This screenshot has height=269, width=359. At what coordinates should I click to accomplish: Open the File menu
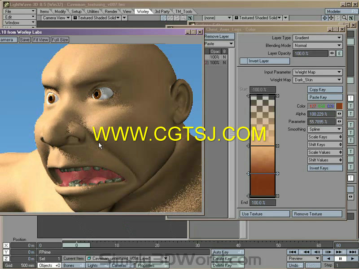(x=19, y=11)
